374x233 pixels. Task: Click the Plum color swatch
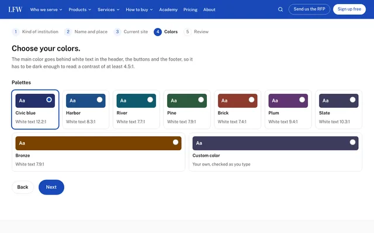click(288, 101)
